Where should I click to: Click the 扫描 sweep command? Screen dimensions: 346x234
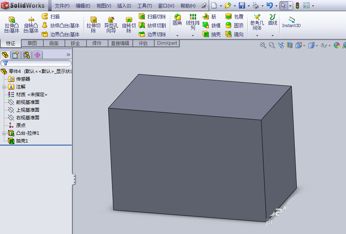[54, 16]
